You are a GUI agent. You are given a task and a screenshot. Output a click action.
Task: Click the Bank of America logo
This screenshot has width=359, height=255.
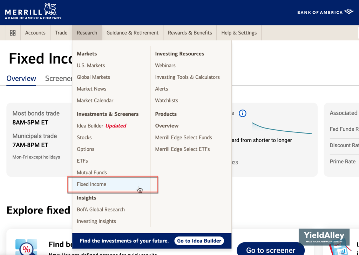(325, 12)
